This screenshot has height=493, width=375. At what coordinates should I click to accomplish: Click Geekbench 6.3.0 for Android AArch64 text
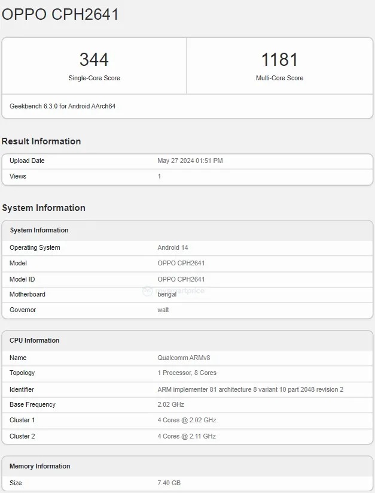click(62, 106)
